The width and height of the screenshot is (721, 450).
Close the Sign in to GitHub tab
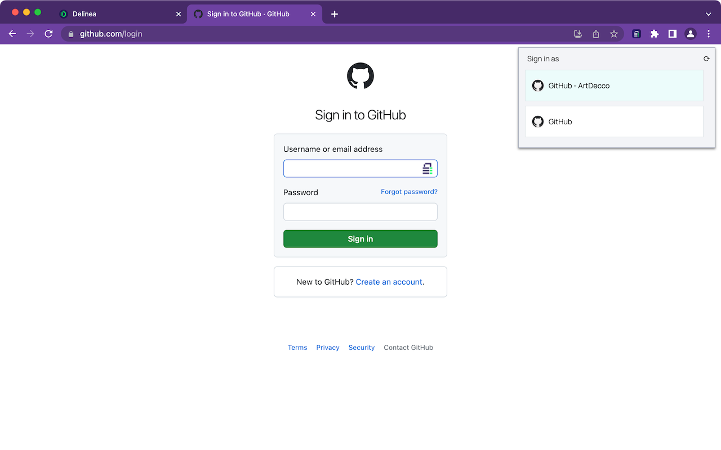tap(313, 14)
